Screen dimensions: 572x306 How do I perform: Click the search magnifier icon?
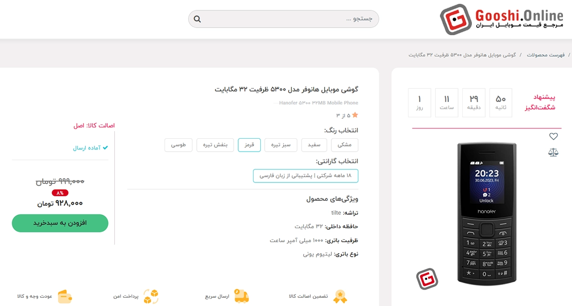(x=197, y=18)
